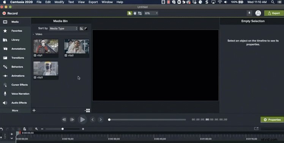The width and height of the screenshot is (284, 143).
Task: Select the Crop tool
Action: point(140,13)
